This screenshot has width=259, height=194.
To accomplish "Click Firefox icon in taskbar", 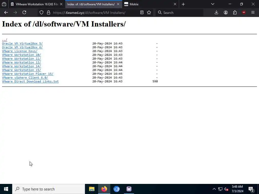I will click(104, 189).
